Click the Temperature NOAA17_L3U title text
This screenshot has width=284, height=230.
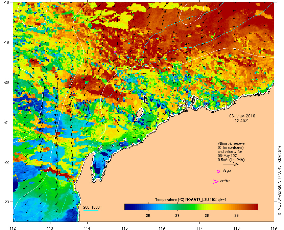coord(191,200)
